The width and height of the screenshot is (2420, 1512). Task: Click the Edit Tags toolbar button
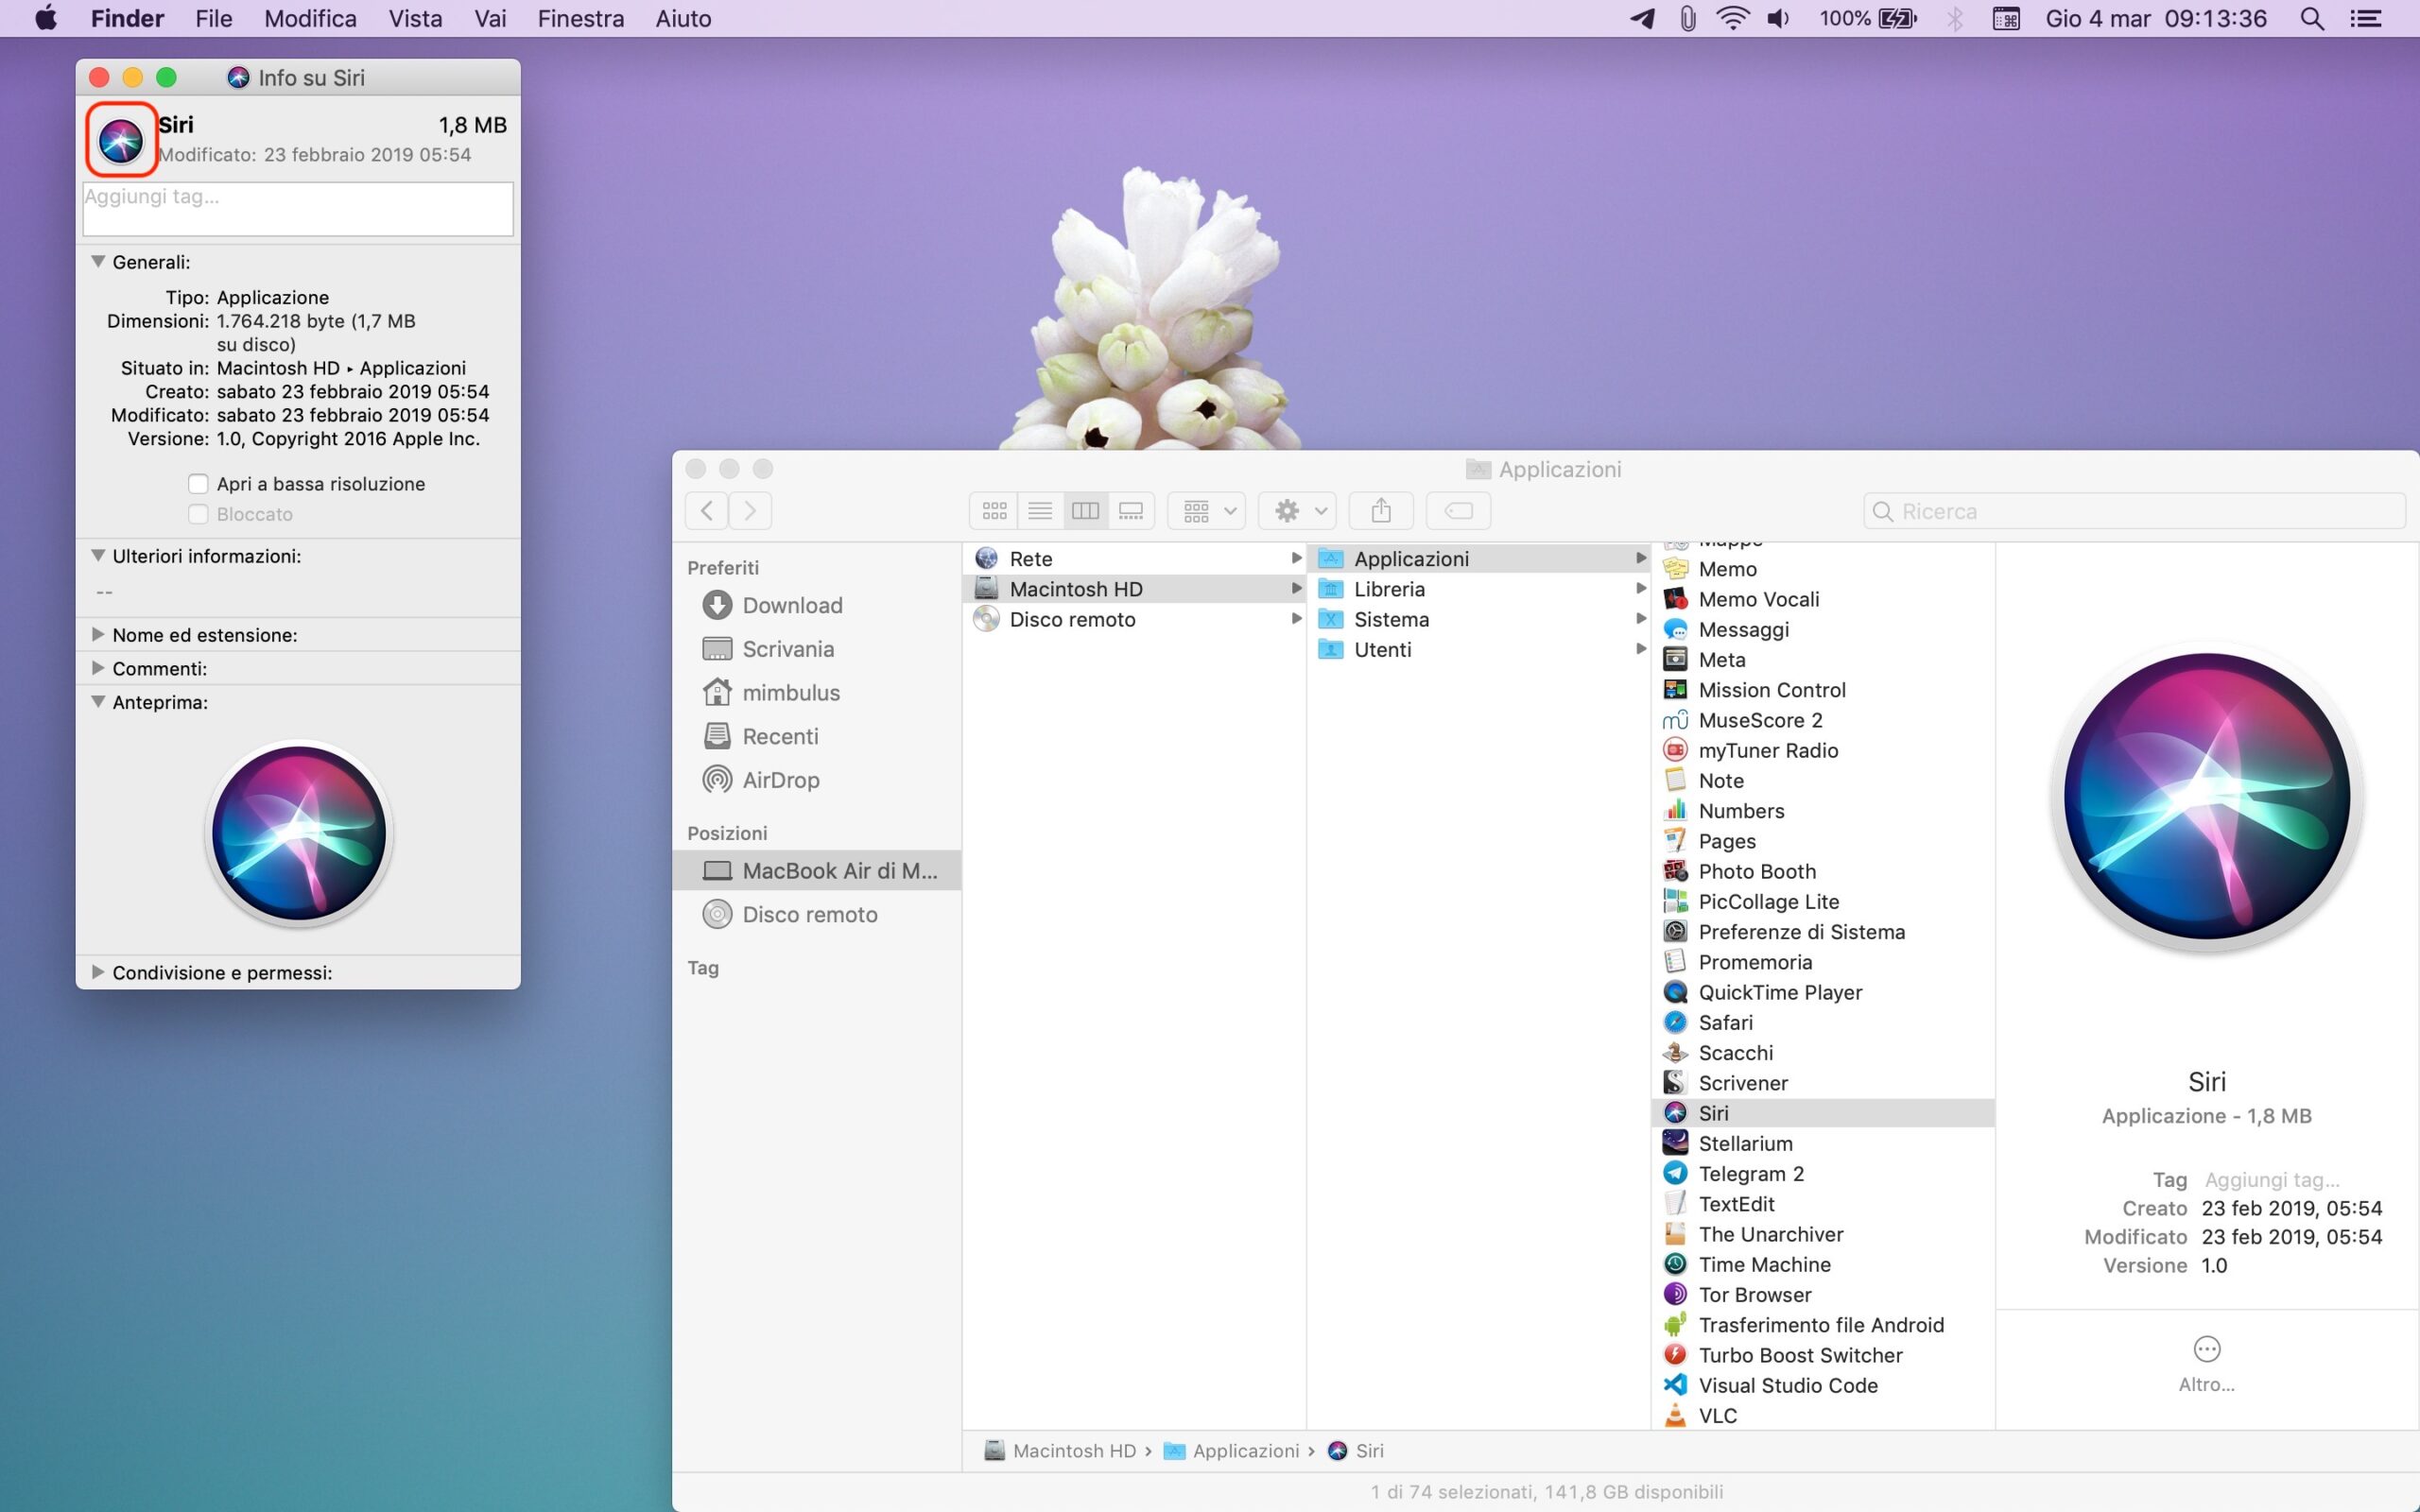(1458, 511)
